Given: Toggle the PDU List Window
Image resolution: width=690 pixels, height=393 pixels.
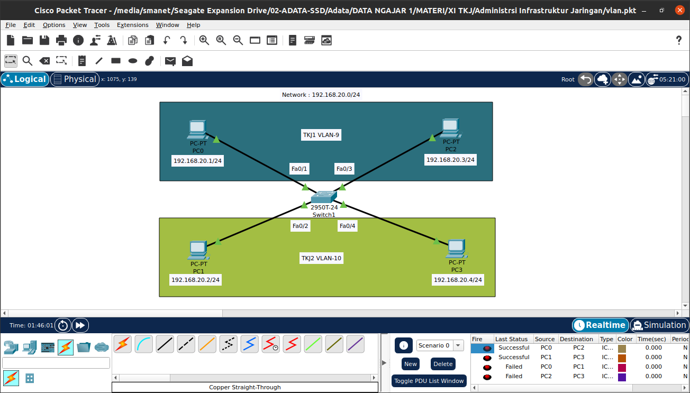Looking at the screenshot, I should (x=429, y=381).
